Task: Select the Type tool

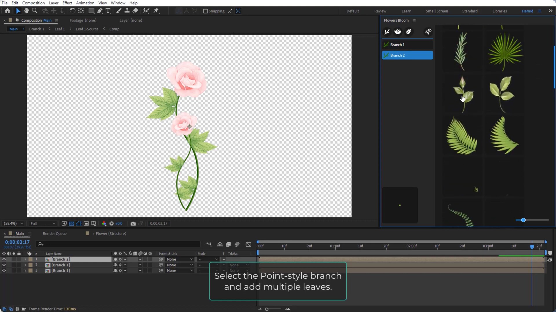Action: [108, 11]
